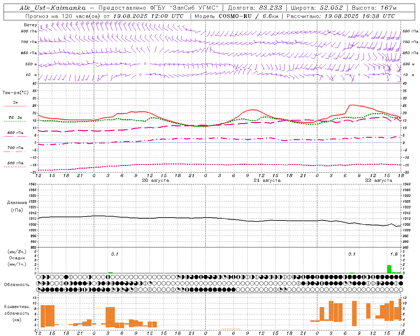Click 700 гПа label in temperature legend

pyautogui.click(x=15, y=148)
